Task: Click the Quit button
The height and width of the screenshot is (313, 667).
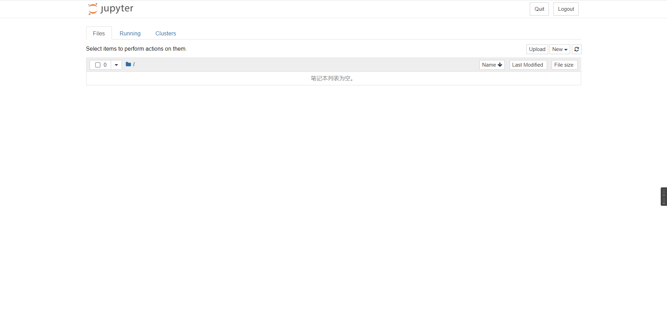Action: (x=539, y=9)
